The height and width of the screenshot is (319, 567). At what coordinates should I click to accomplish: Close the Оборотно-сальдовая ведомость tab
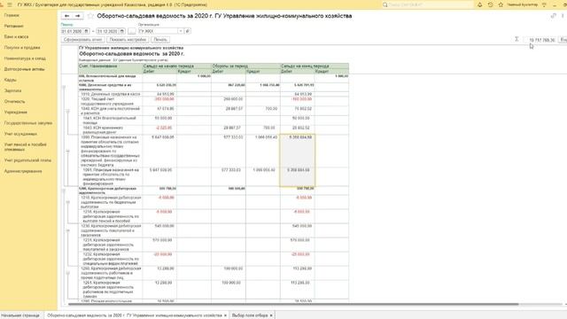click(x=225, y=315)
